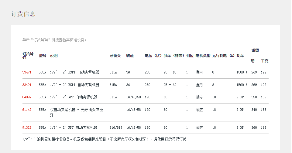Screen dimensions: 292x153
Task: Select the 牙模头 column header
Action: (x=115, y=56)
